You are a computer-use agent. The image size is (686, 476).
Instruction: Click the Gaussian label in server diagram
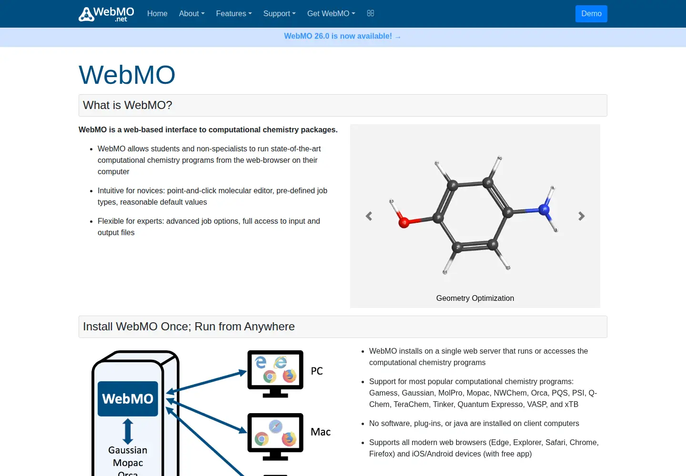coord(128,450)
